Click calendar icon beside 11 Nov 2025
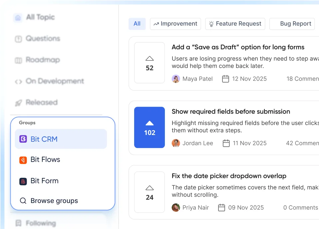The width and height of the screenshot is (319, 229). (x=226, y=143)
